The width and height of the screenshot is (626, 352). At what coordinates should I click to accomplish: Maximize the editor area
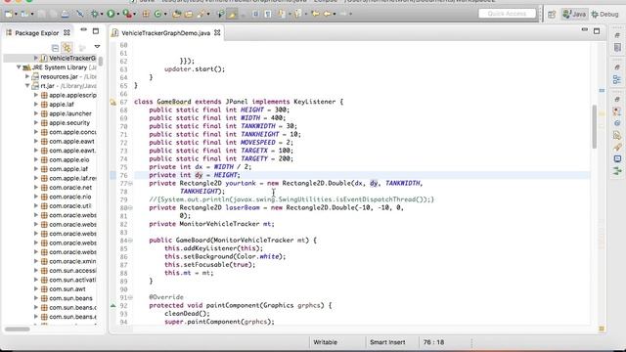(597, 30)
